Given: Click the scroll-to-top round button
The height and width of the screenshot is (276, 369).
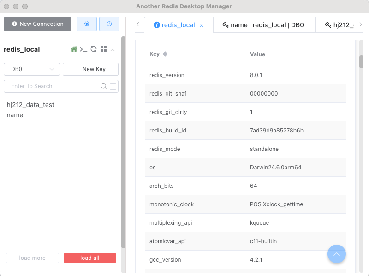Looking at the screenshot, I should (x=337, y=254).
